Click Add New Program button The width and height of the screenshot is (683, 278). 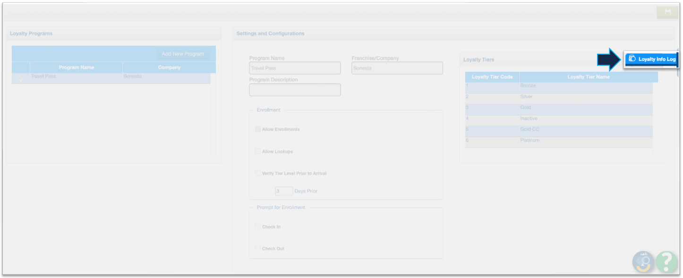coord(183,54)
